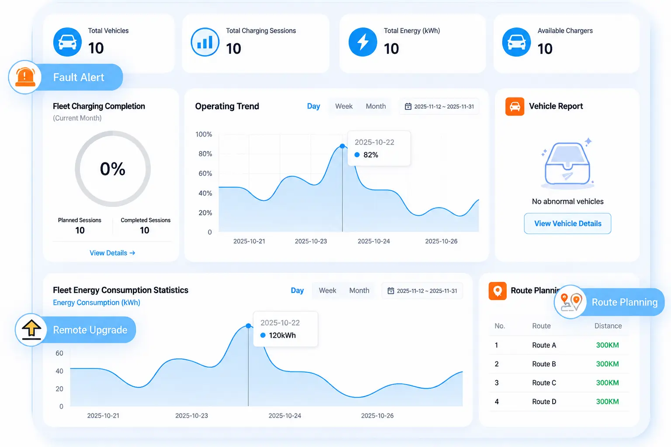Click the orange Fault Alert siren icon
The image size is (671, 447).
[25, 77]
